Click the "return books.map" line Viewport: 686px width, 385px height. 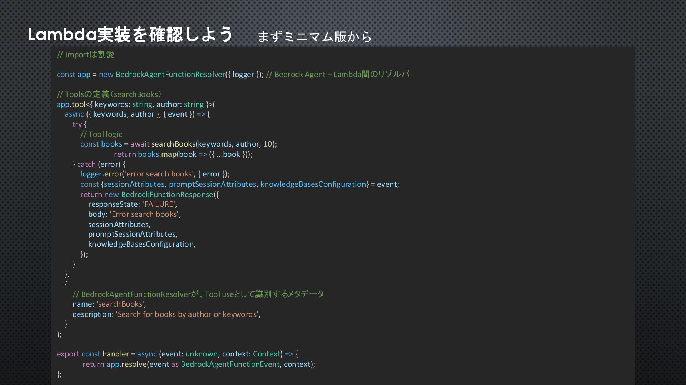click(183, 154)
